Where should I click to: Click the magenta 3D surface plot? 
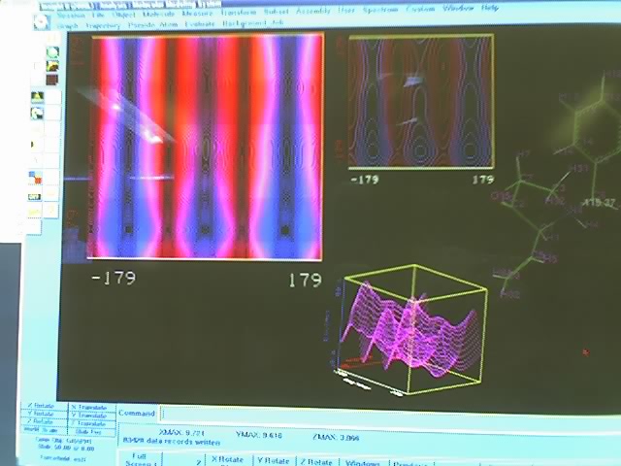[x=409, y=329]
